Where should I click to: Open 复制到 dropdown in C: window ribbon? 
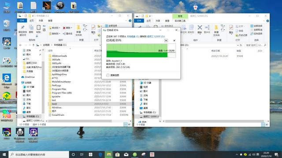[x=55, y=33]
